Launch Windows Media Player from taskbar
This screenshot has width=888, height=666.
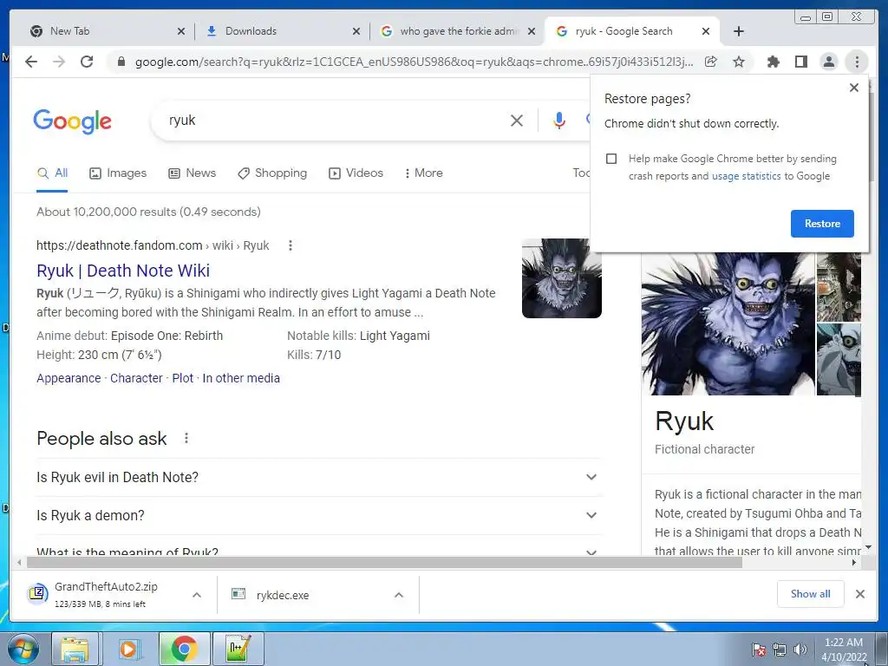(128, 650)
